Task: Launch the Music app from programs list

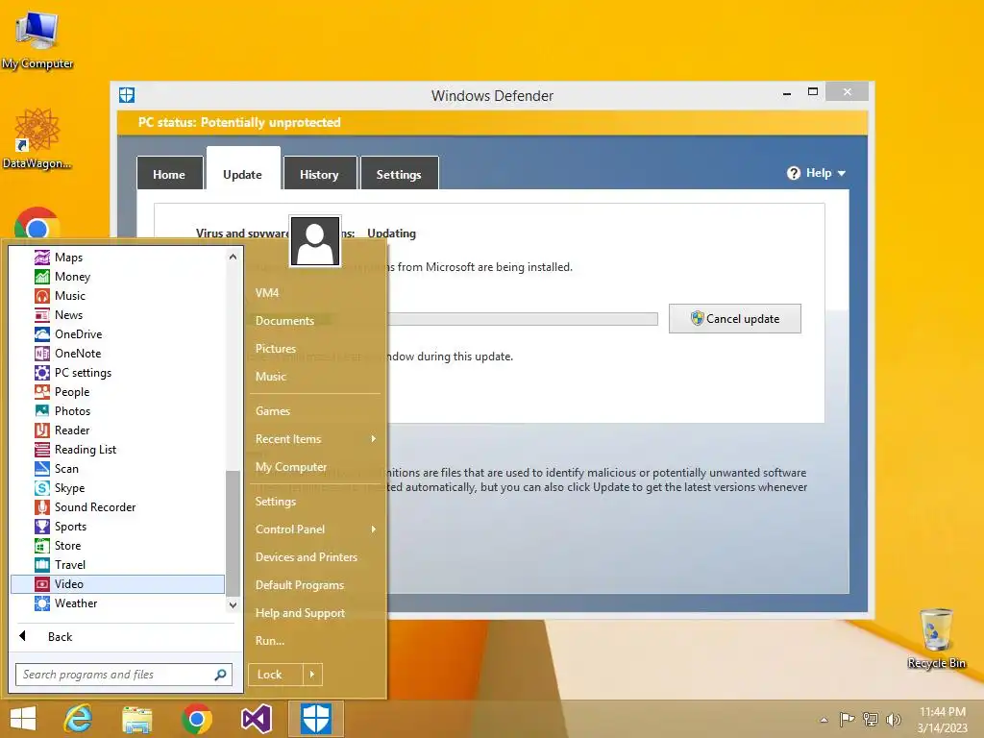Action: pos(42,296)
